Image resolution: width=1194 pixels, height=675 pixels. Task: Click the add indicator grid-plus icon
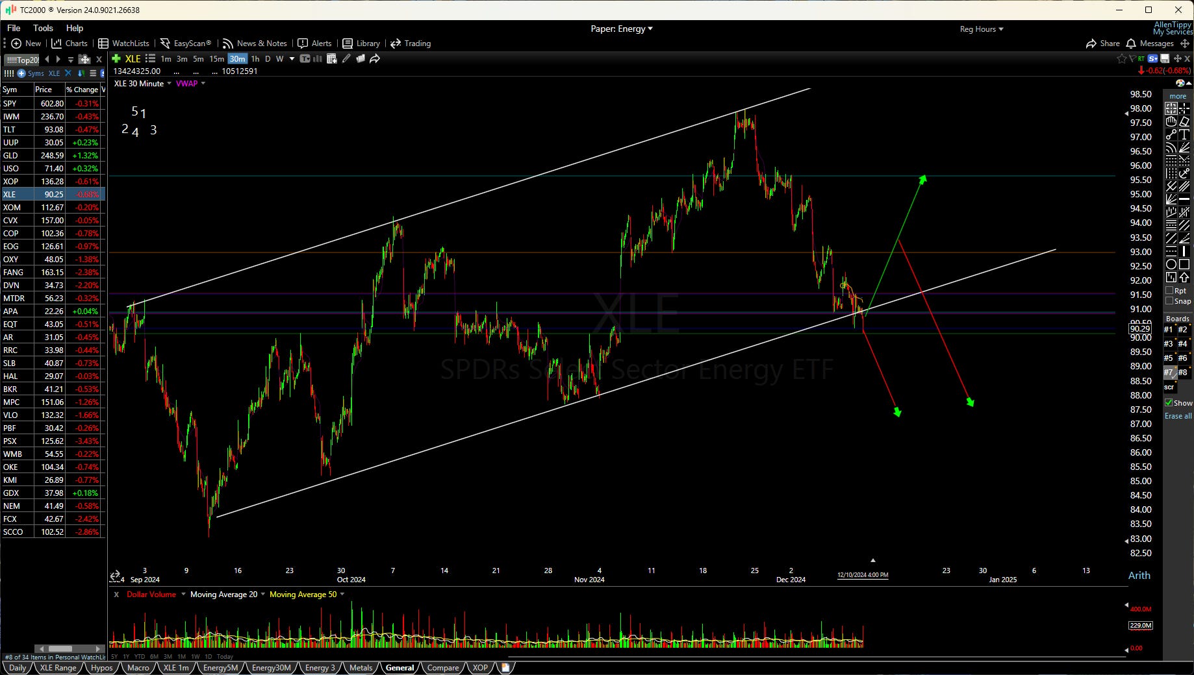(332, 58)
